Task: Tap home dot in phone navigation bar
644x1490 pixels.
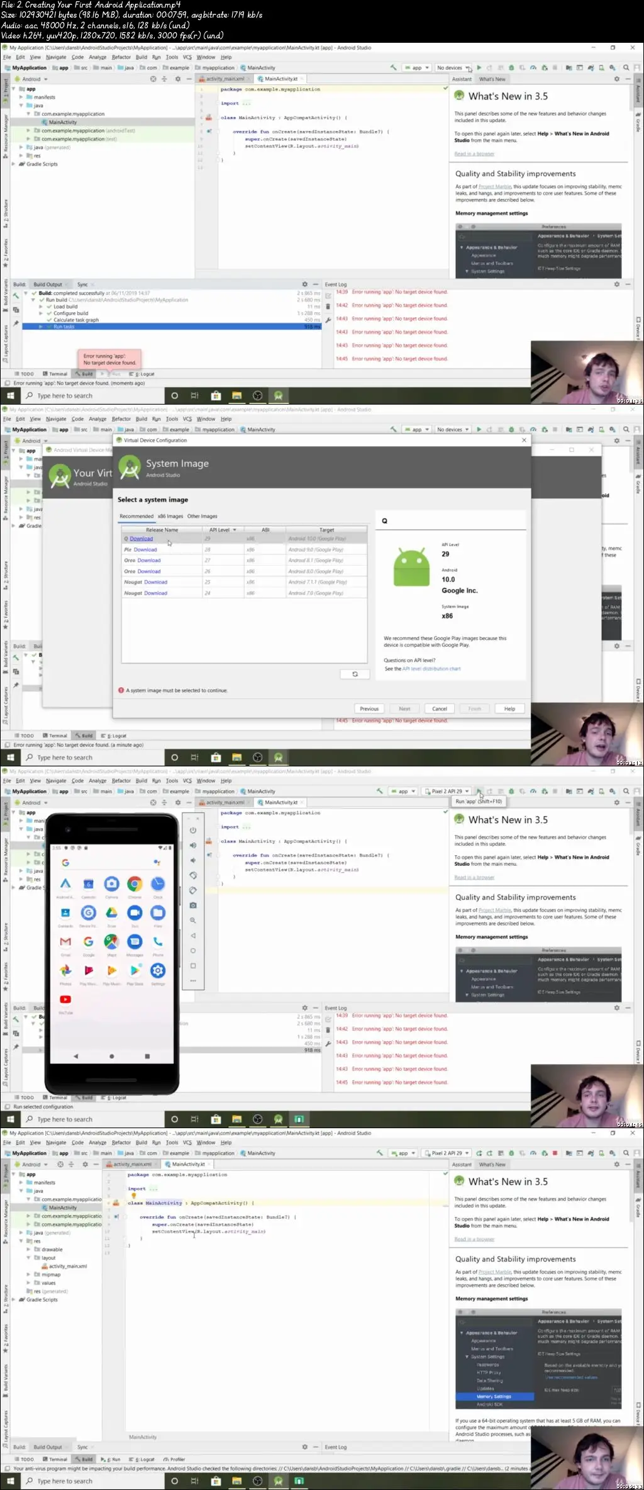Action: tap(111, 1056)
